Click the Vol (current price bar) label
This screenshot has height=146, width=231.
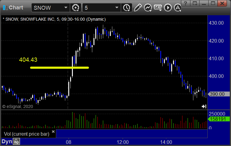click(26, 134)
